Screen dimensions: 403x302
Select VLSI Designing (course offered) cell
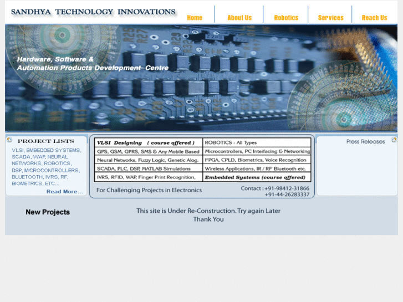[149, 142]
